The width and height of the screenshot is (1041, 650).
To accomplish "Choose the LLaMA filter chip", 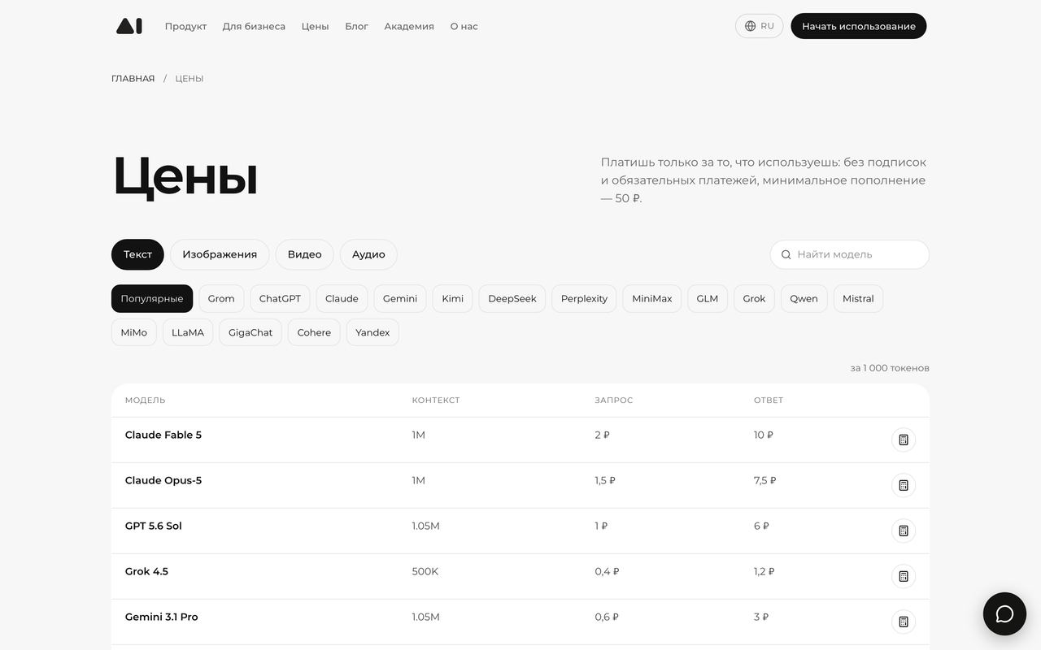I will [188, 332].
